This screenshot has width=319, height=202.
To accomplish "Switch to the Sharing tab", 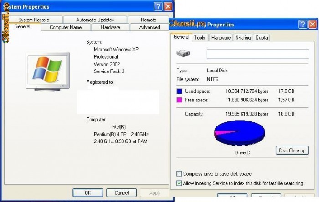I will pyautogui.click(x=243, y=38).
